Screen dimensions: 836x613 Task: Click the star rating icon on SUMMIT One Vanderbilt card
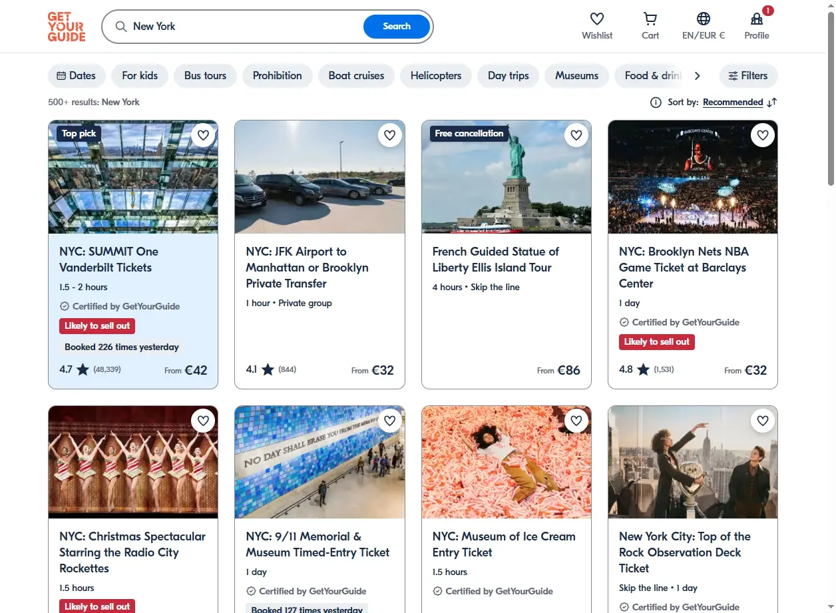point(83,369)
